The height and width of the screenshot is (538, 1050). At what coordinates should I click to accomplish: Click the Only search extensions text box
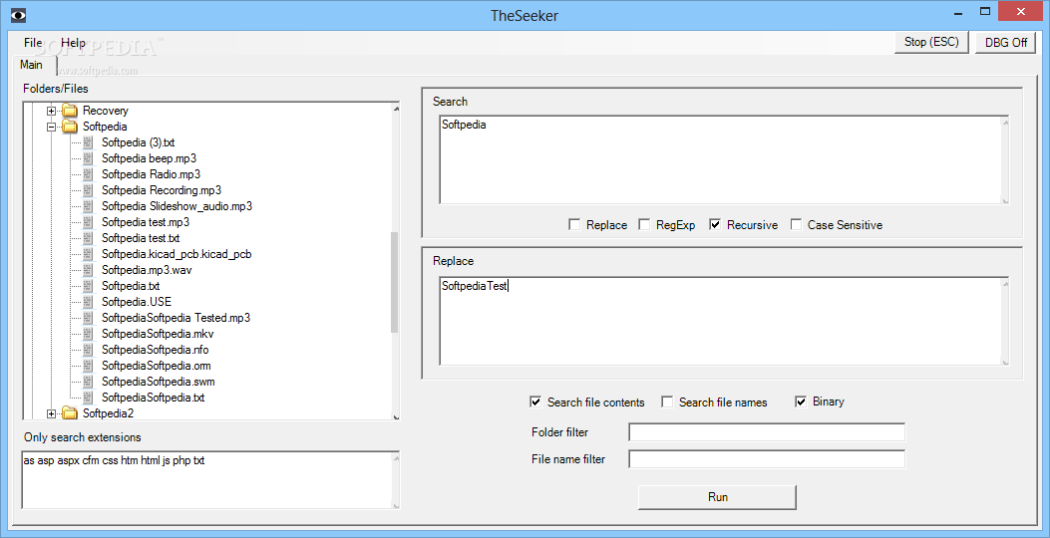pyautogui.click(x=210, y=480)
